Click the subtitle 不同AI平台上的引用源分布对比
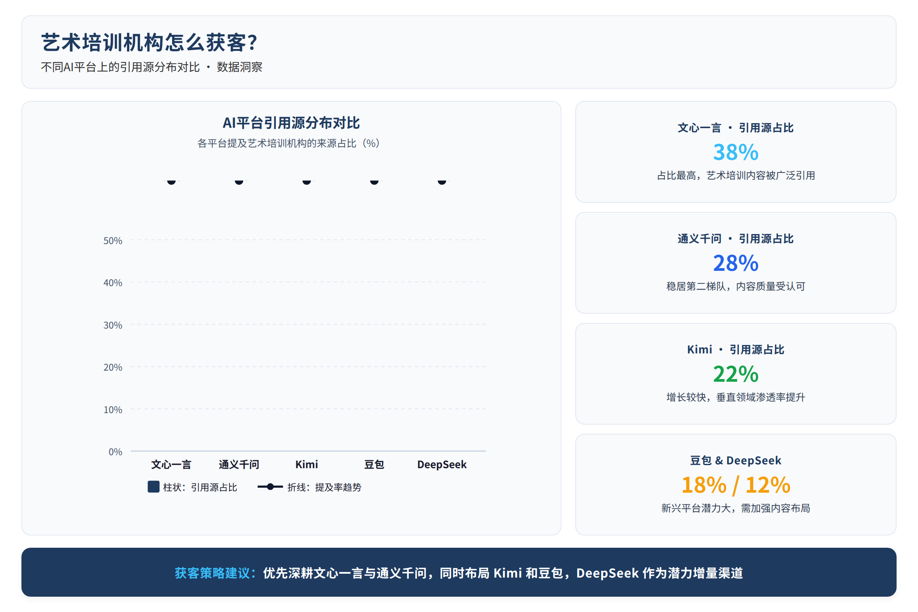 click(120, 67)
